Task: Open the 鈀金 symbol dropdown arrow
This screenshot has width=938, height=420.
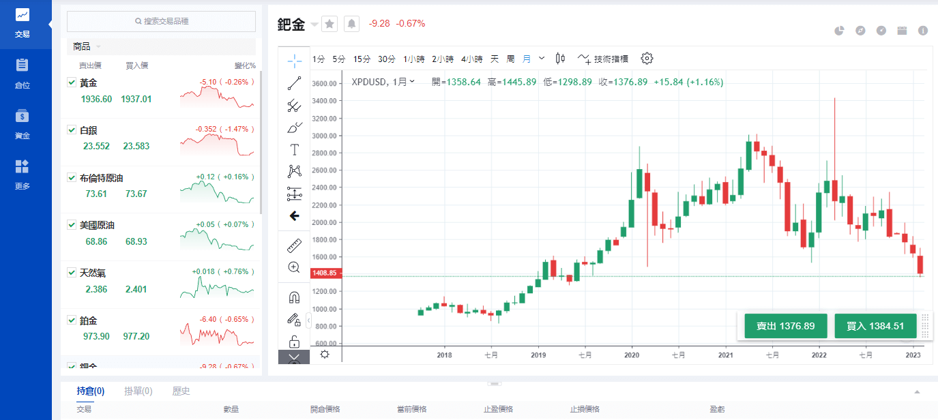Action: [x=314, y=25]
